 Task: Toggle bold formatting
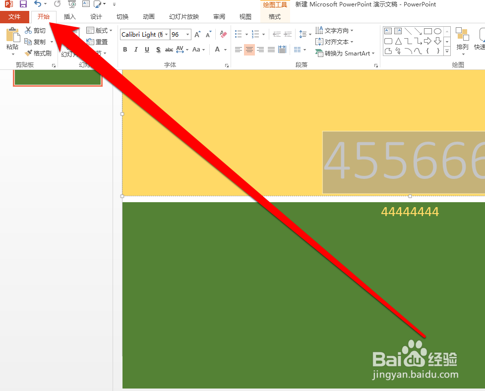pos(125,50)
